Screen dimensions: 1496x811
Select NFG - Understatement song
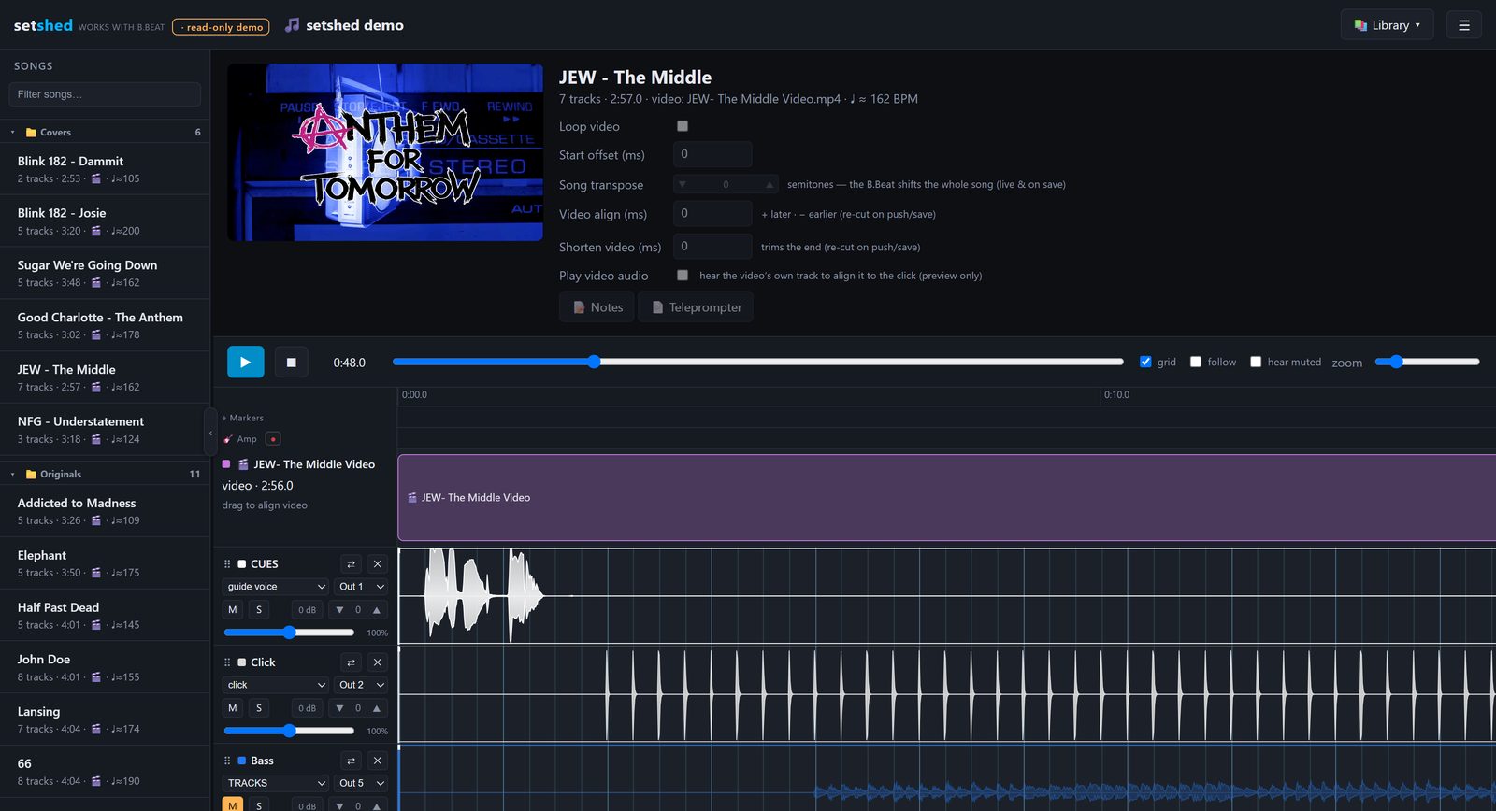pos(105,430)
